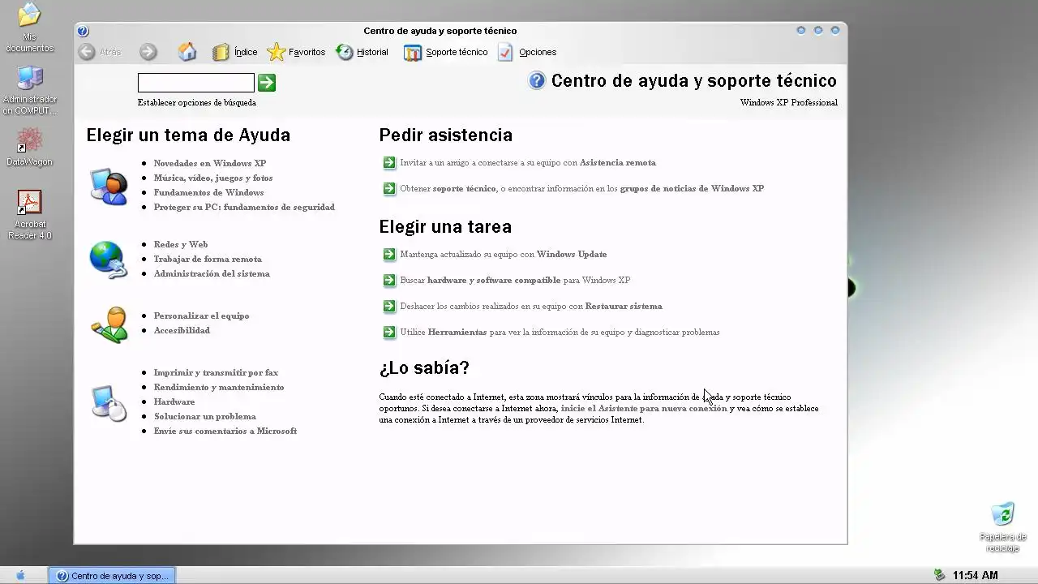
Task: Click the Back arrow icon
Action: click(87, 52)
